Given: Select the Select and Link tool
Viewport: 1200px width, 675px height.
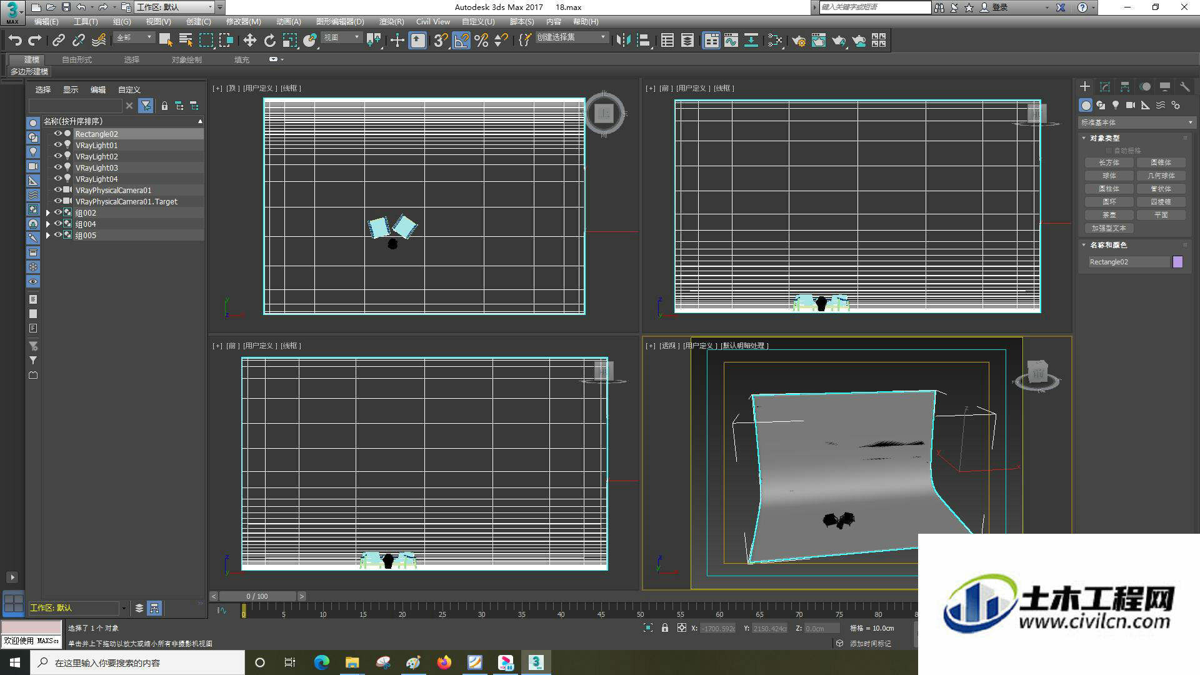Looking at the screenshot, I should click(x=59, y=41).
